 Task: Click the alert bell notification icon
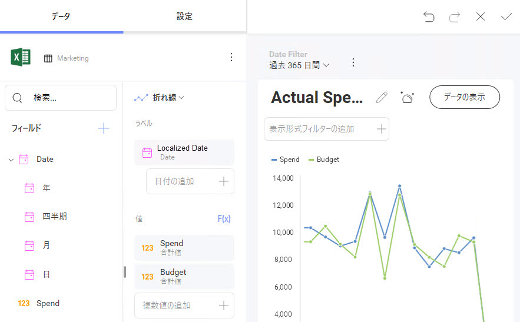407,98
